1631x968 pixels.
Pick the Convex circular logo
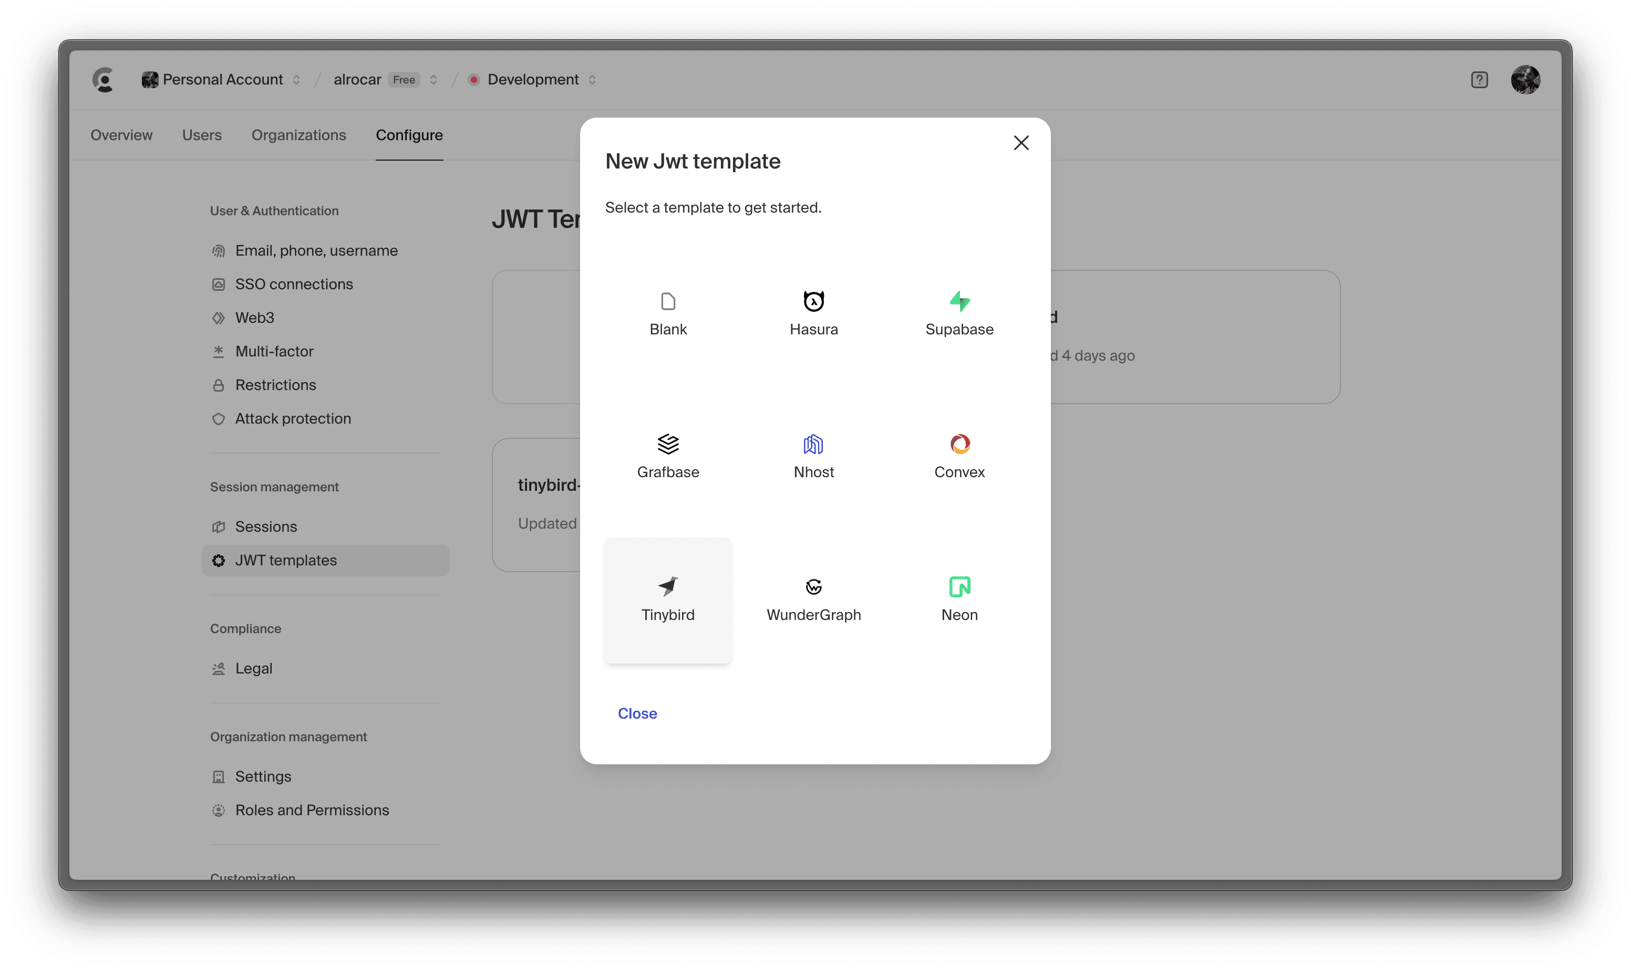coord(960,444)
